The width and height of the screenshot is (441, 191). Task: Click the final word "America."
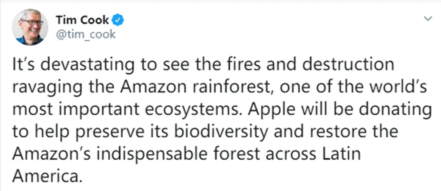tap(47, 176)
